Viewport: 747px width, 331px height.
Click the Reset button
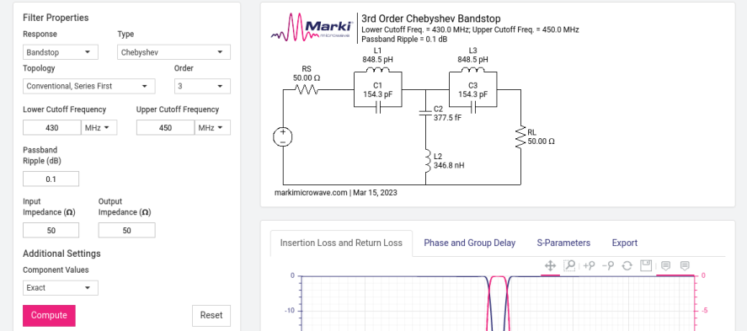coord(211,315)
